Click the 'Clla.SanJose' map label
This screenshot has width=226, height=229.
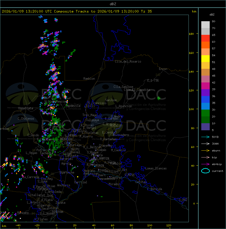point(123,87)
